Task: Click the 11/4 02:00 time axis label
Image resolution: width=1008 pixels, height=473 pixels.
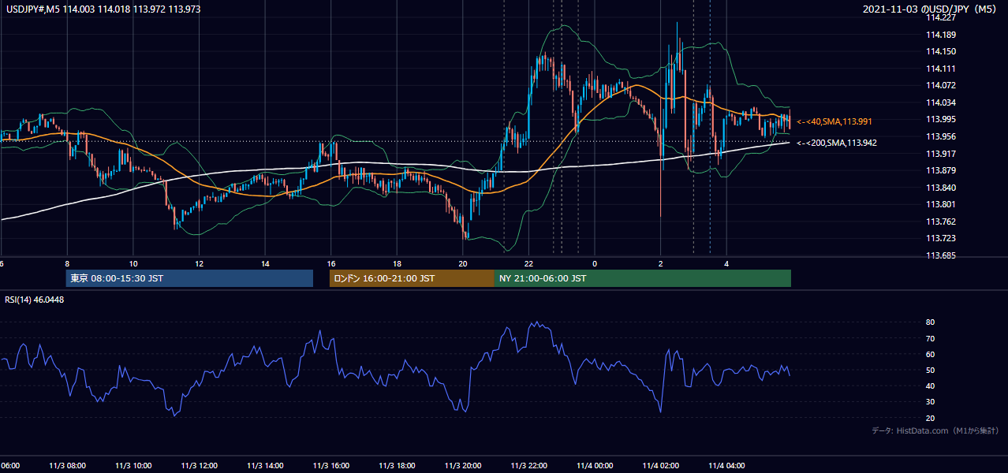Action: (x=660, y=466)
